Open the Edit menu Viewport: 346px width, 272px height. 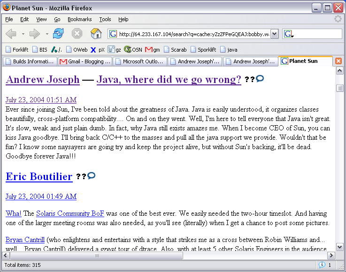(24, 19)
